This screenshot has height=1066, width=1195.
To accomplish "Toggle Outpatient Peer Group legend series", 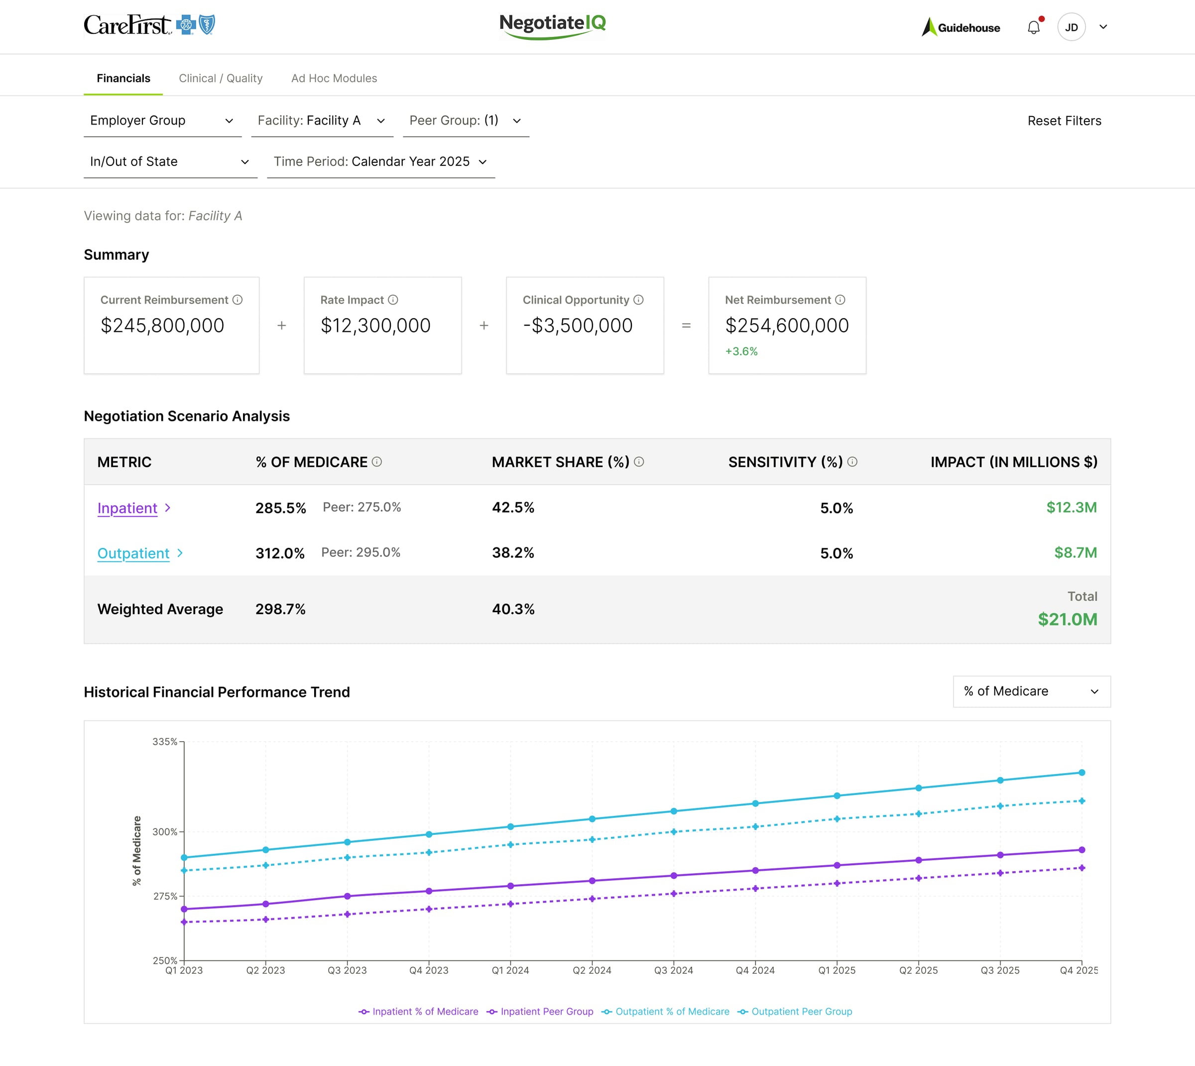I will click(x=795, y=1012).
